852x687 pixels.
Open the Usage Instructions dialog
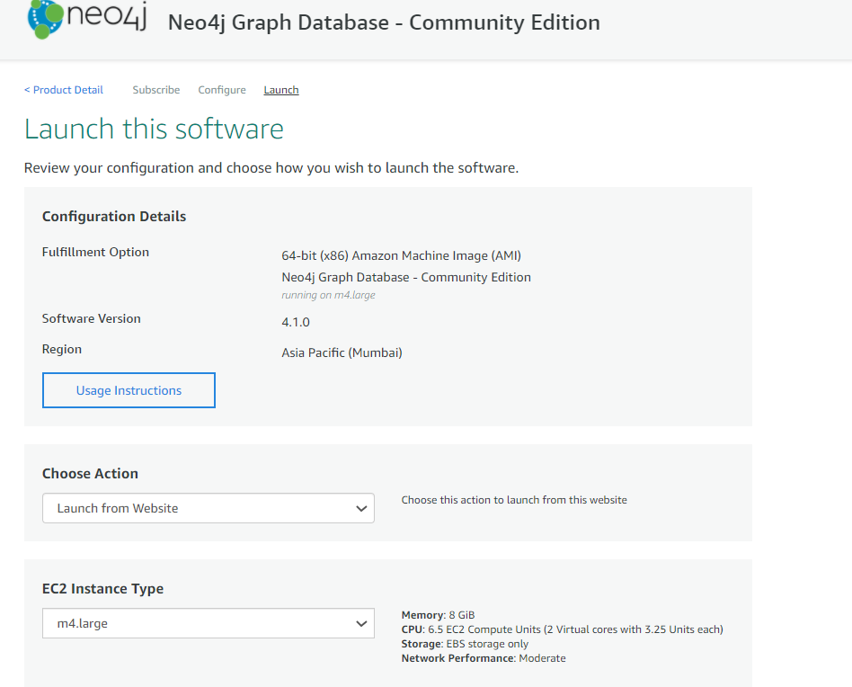tap(128, 389)
